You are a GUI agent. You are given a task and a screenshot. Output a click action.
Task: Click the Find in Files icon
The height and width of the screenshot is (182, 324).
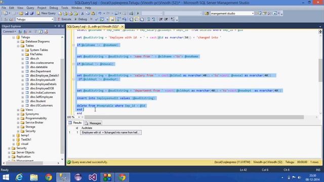tap(207, 14)
